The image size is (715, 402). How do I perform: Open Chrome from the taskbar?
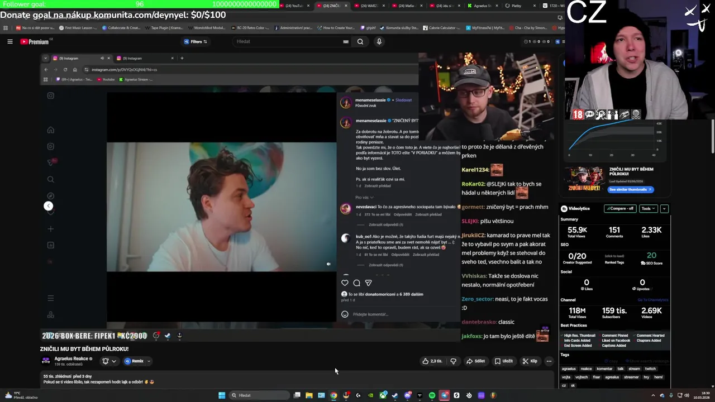point(333,395)
